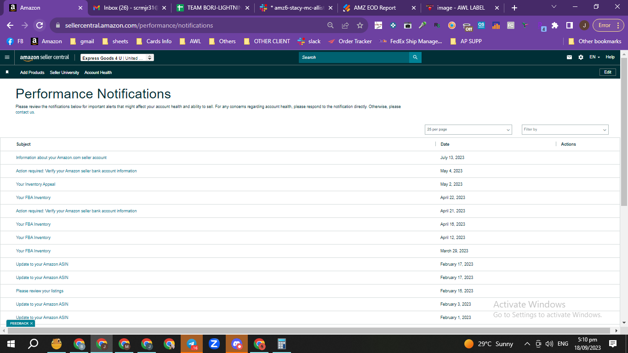The height and width of the screenshot is (353, 628).
Task: Open the Calculator app from the taskbar
Action: (282, 344)
